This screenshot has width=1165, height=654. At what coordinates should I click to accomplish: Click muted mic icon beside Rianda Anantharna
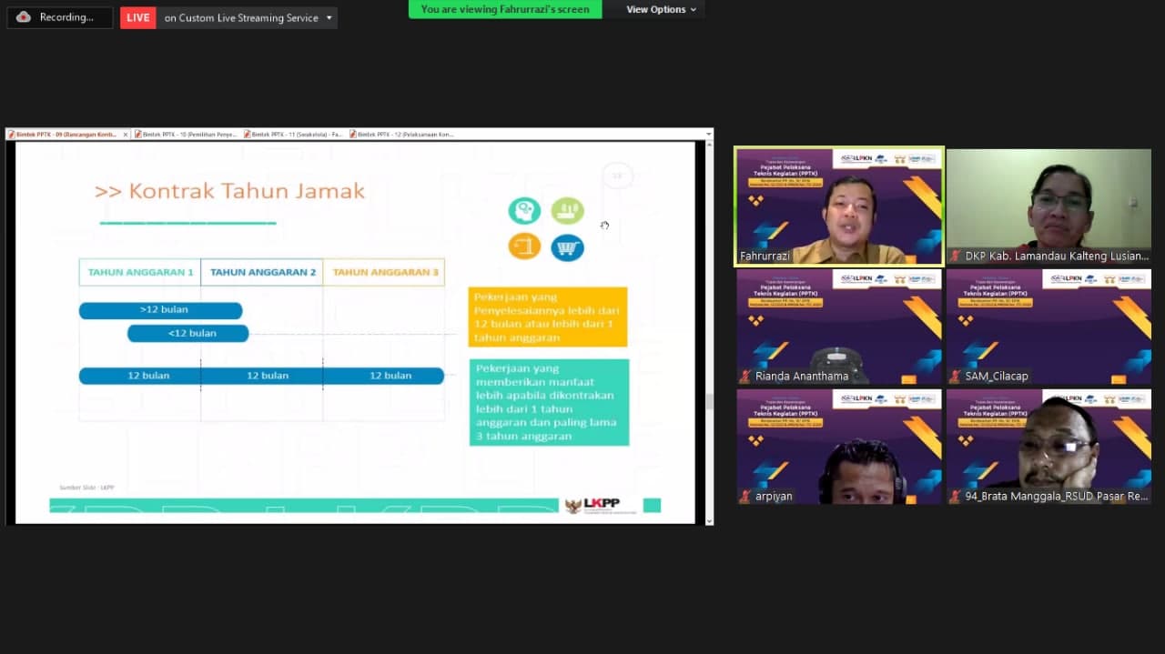[745, 377]
